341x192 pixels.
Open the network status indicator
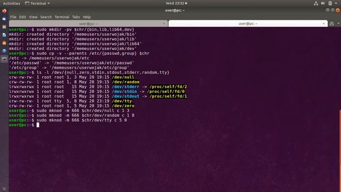point(316,3)
